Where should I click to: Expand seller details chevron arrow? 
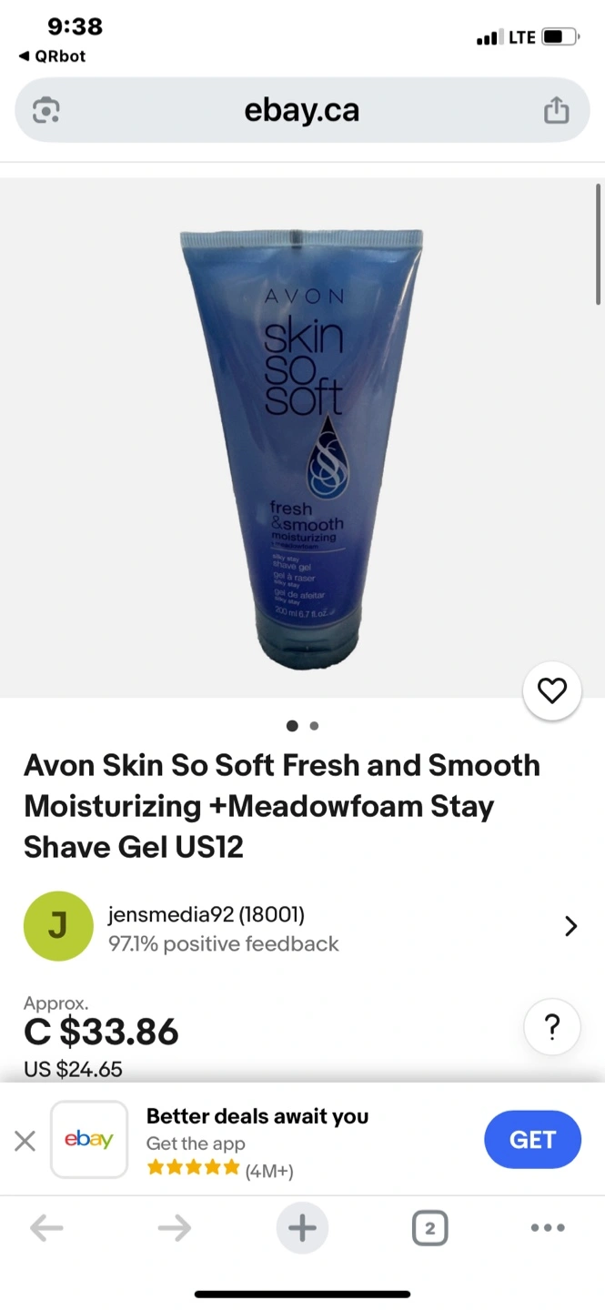point(570,927)
